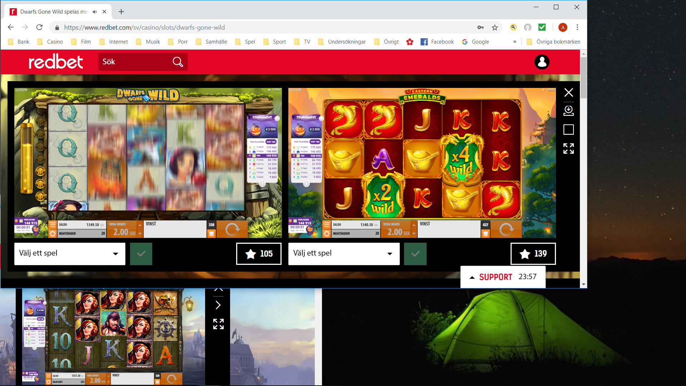Viewport: 686px width, 386px height.
Task: Open the Casino bookmarks folder
Action: pos(50,42)
